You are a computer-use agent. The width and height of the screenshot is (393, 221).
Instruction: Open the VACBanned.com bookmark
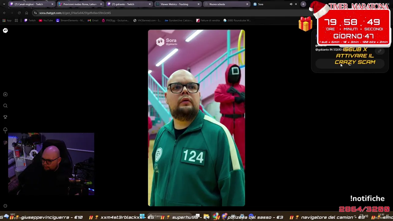point(147,21)
